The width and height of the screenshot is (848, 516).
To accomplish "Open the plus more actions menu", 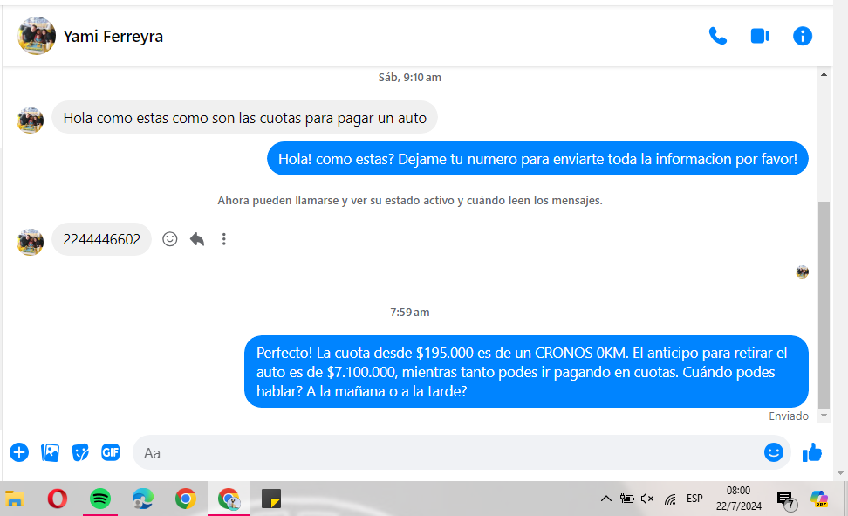I will coord(19,452).
